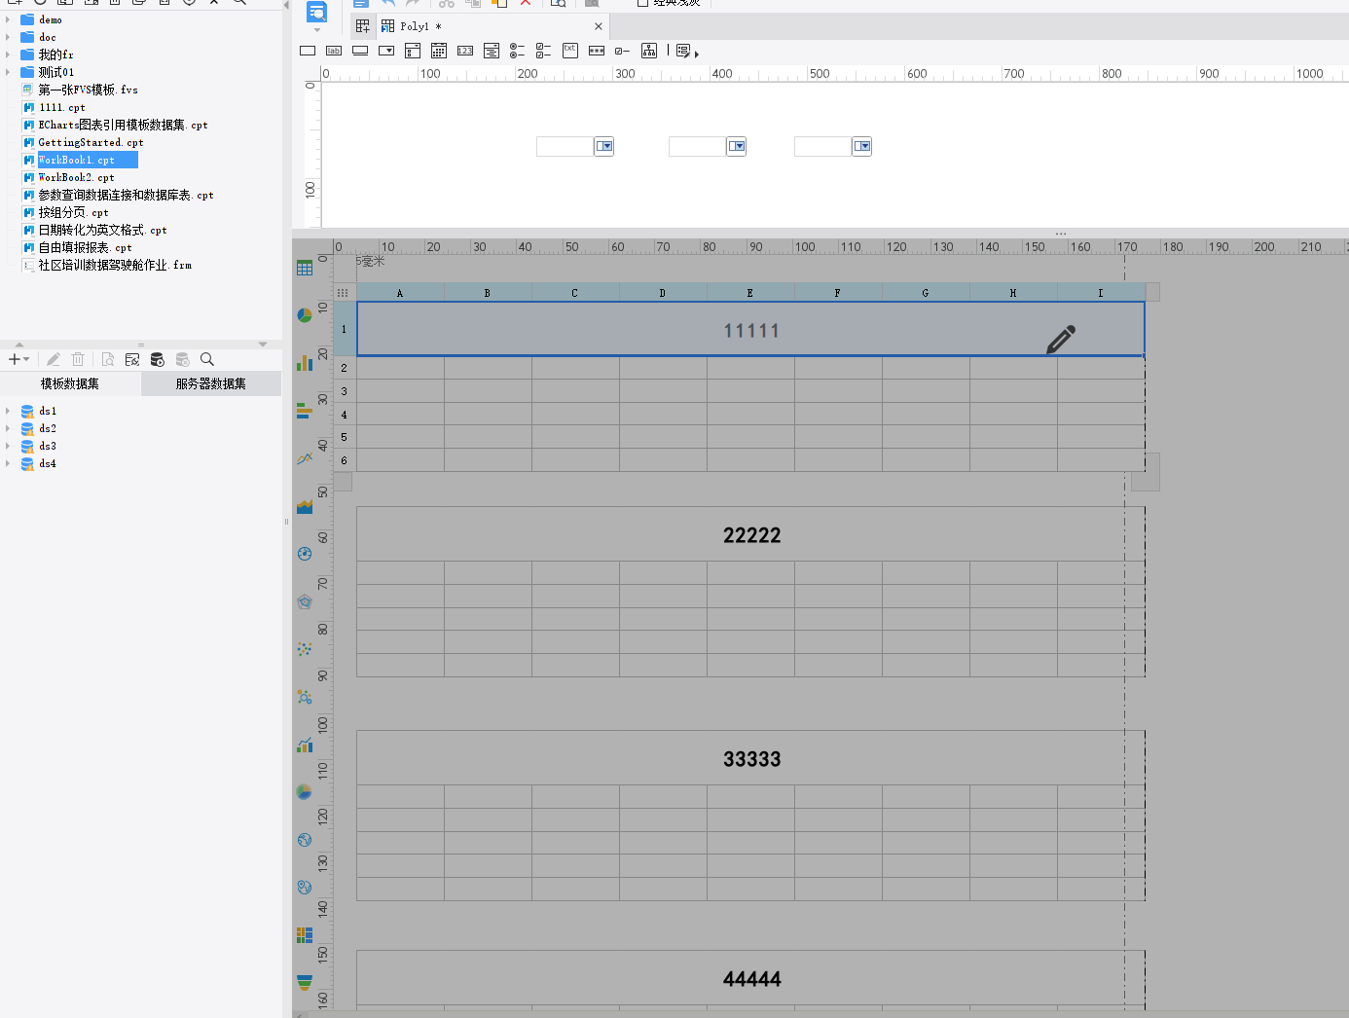Insert a report table block

click(305, 268)
